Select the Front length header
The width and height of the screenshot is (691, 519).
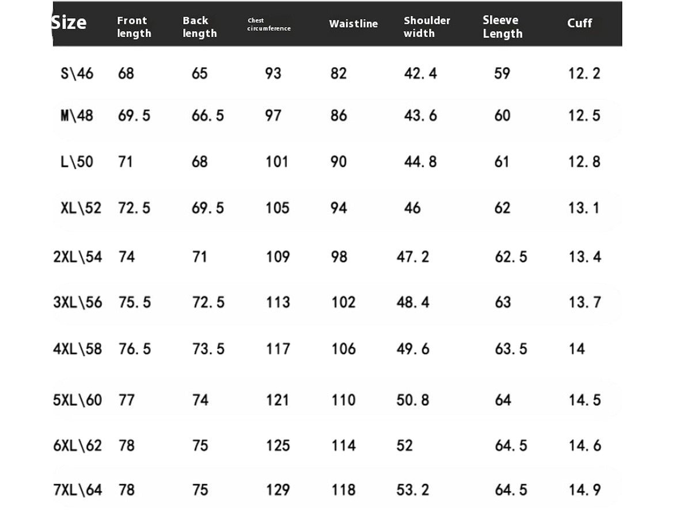pos(134,27)
